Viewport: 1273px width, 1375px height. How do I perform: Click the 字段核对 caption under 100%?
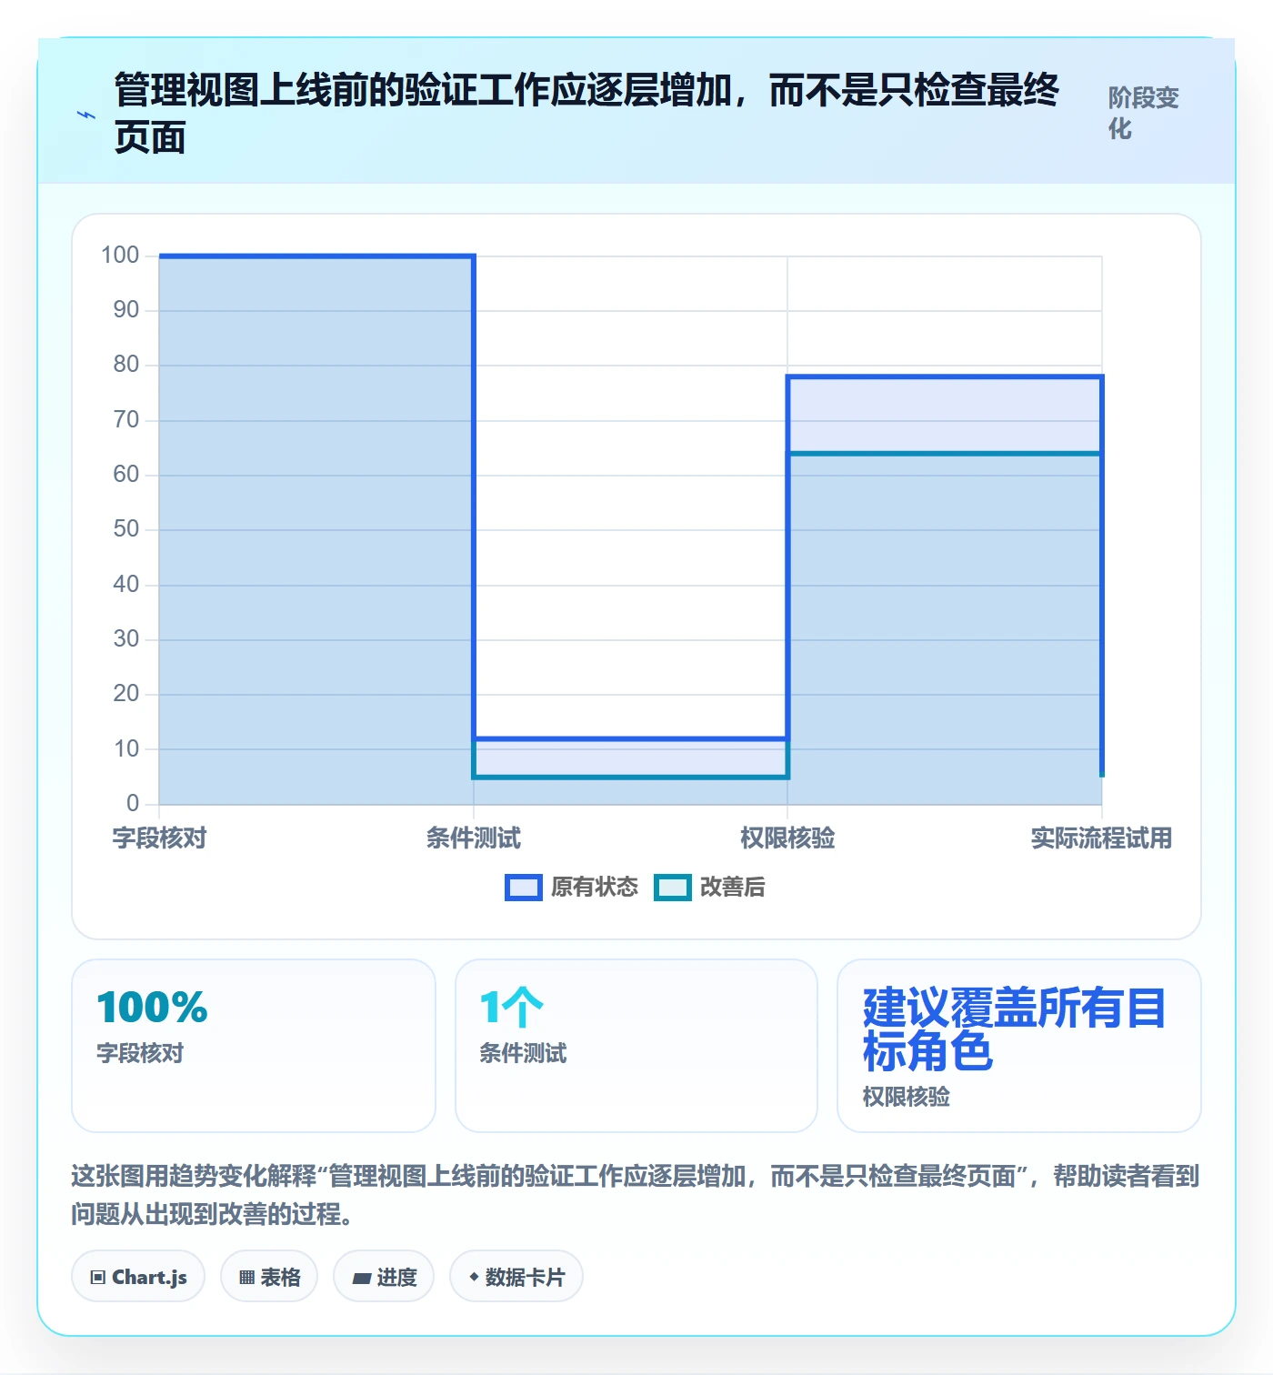140,1053
